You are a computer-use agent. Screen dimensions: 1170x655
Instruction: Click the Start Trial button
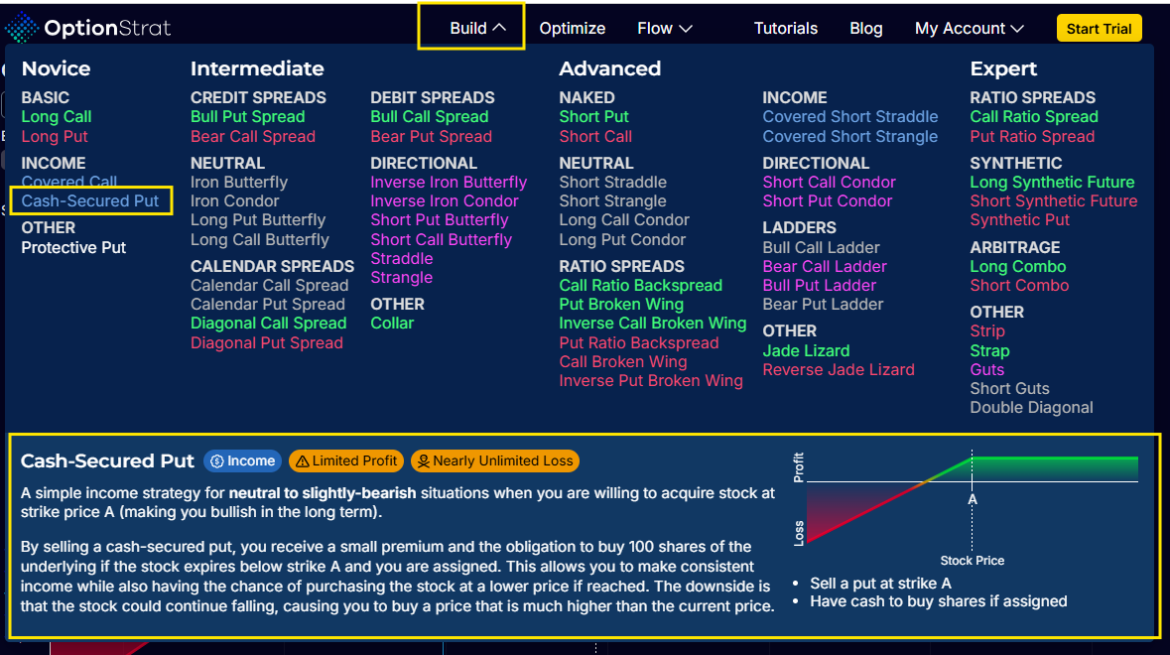[x=1100, y=29]
